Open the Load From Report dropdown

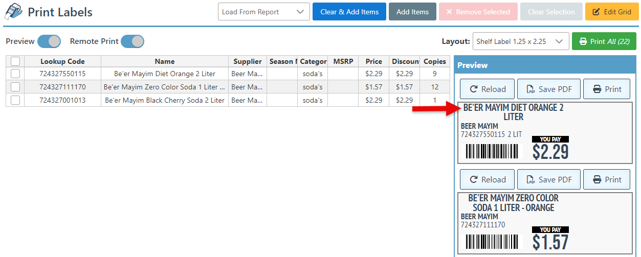pos(263,12)
